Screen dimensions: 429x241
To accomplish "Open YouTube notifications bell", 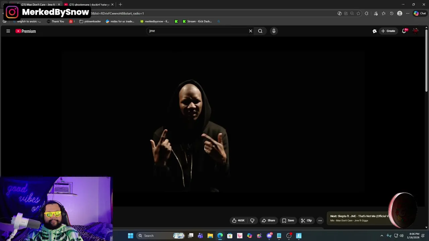I will point(405,31).
